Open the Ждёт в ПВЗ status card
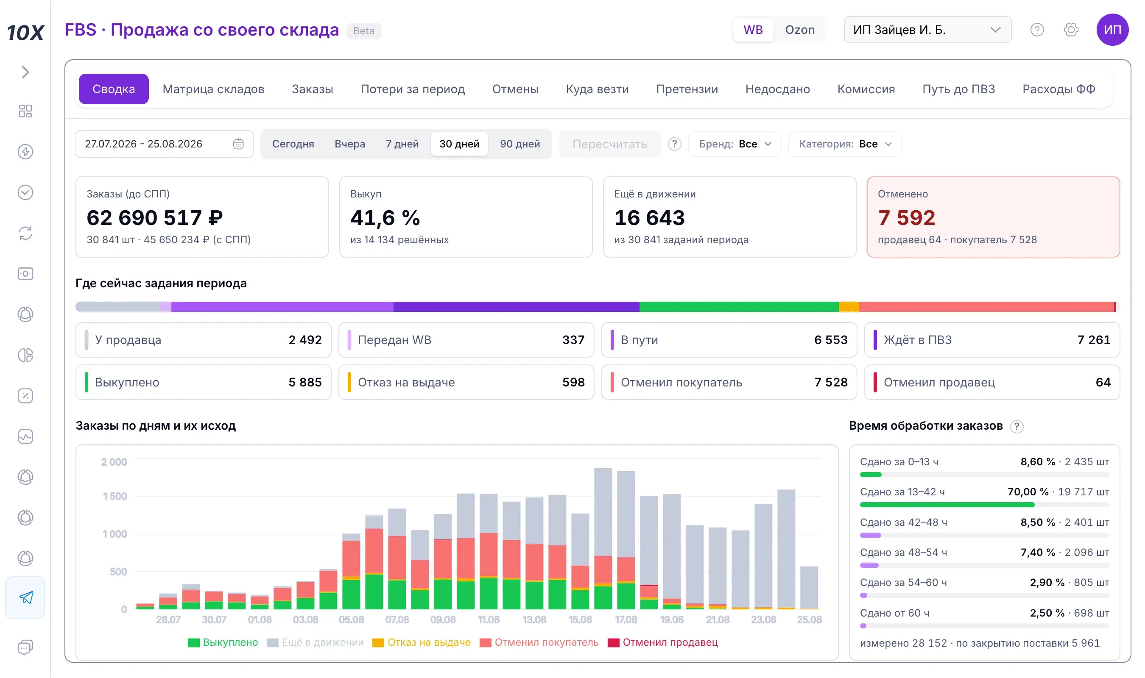 992,340
